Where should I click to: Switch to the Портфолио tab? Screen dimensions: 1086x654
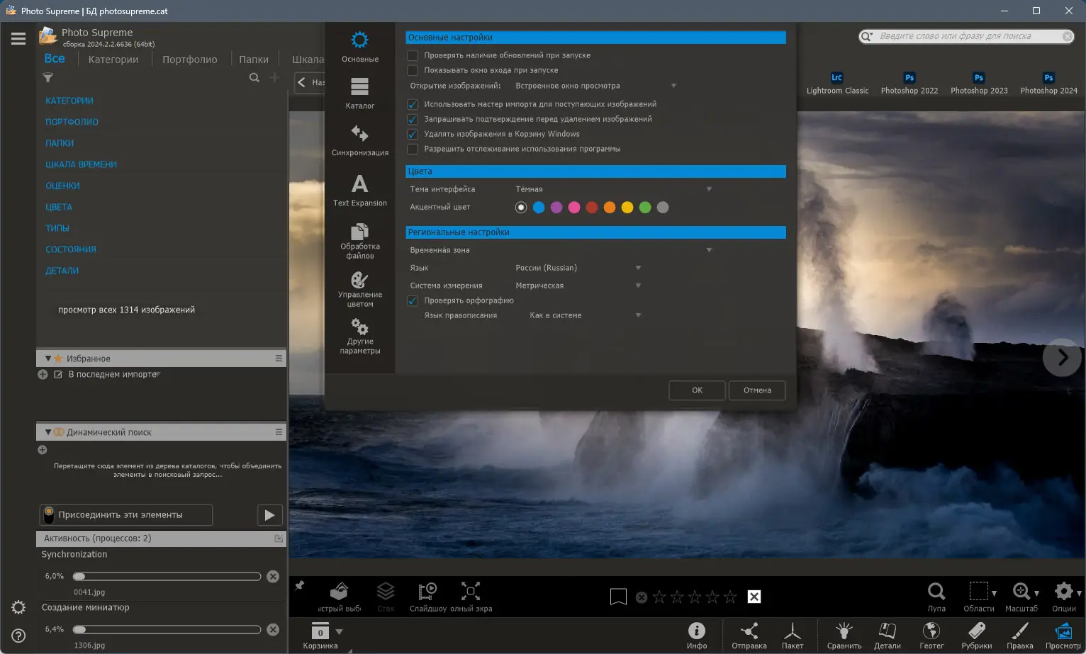click(189, 60)
